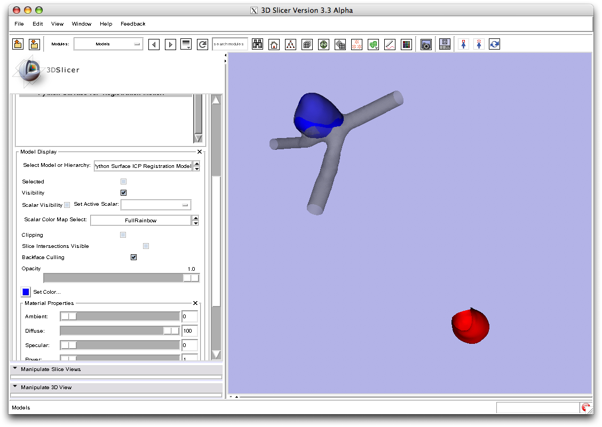Click the Opacity slider track
Screen dimensions: 602x427
click(113, 278)
